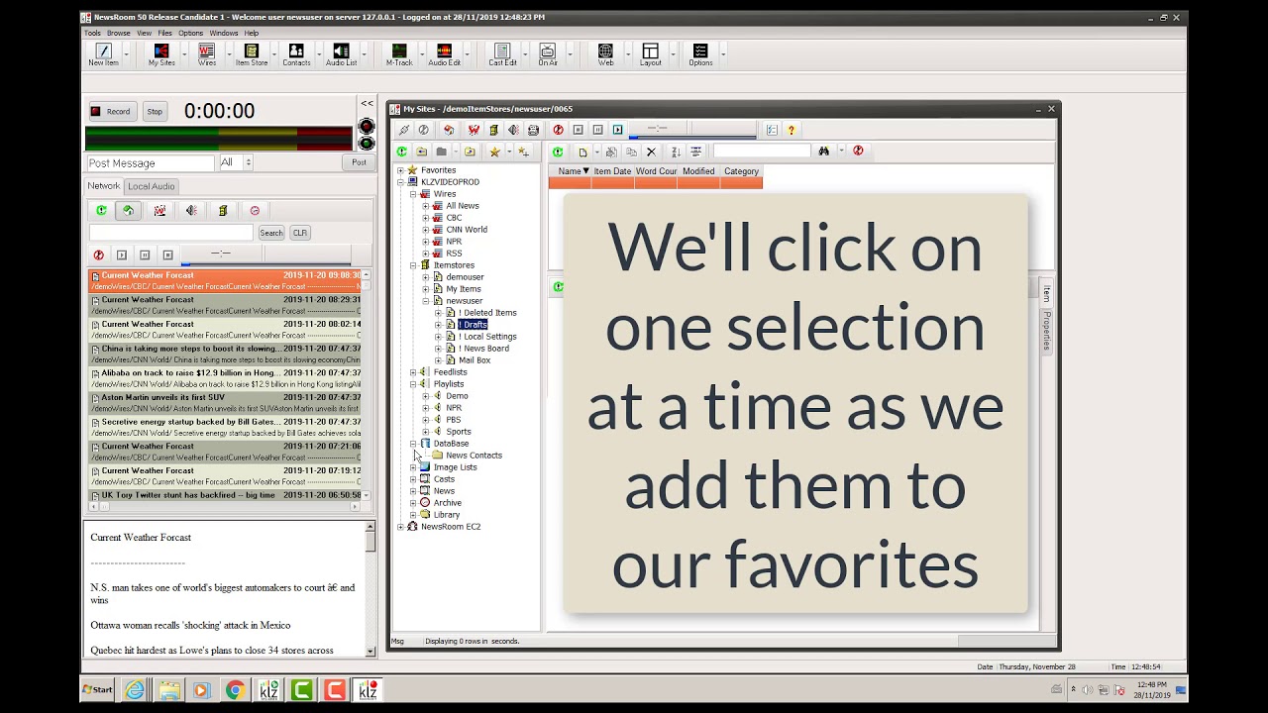1268x713 pixels.
Task: Click the wires filter icon in Network panel
Action: pos(159,210)
